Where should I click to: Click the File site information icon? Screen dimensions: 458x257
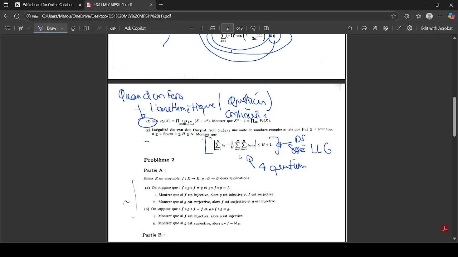click(x=32, y=16)
